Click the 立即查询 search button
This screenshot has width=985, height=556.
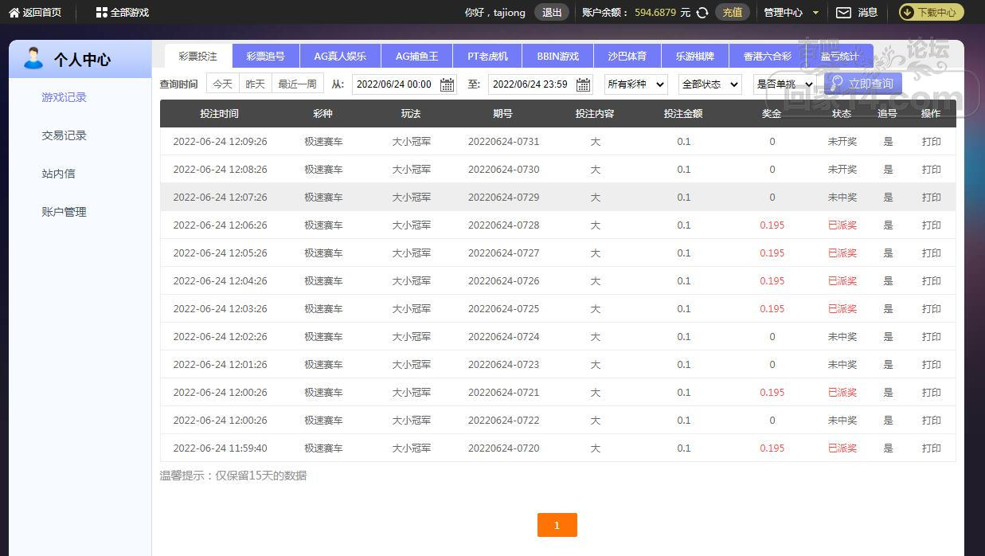click(862, 84)
